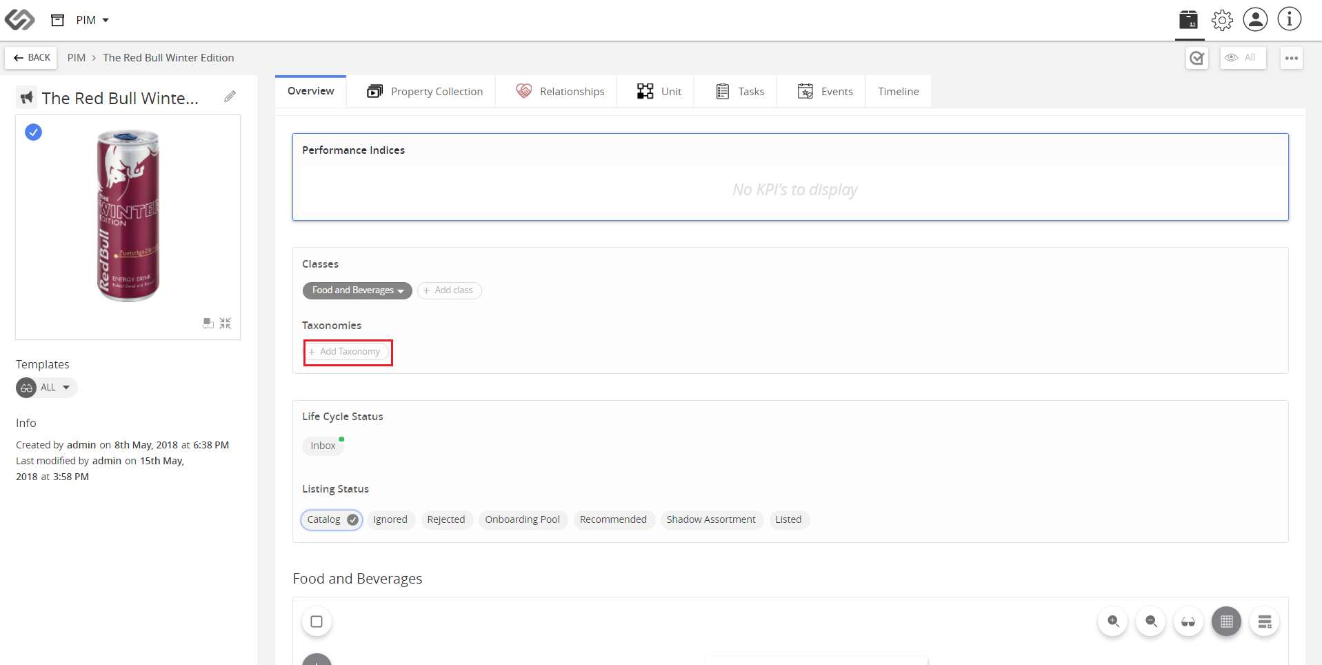Click the refresh check icon button
This screenshot has width=1322, height=665.
point(1197,58)
